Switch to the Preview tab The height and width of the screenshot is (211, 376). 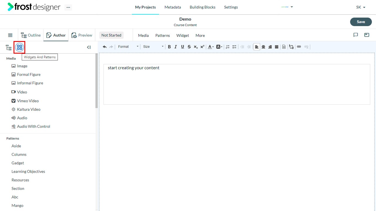[82, 35]
